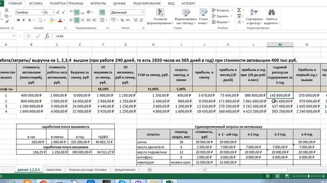Open Форматировать как таблицу gallery
This screenshot has height=183, width=327.
coord(185,17)
